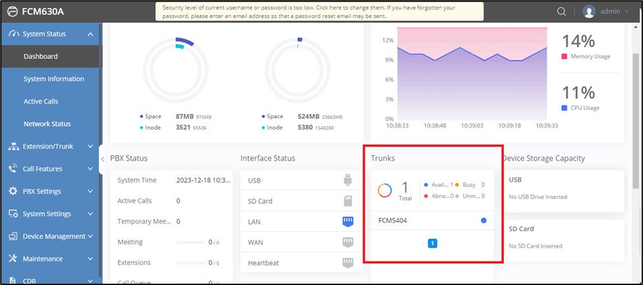Click the PBX Settings gear icon
Screen dimensions: 643x285
14,192
